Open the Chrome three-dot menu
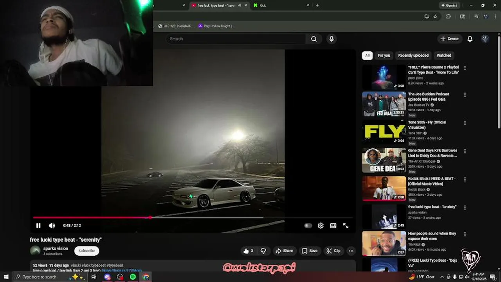 click(496, 16)
